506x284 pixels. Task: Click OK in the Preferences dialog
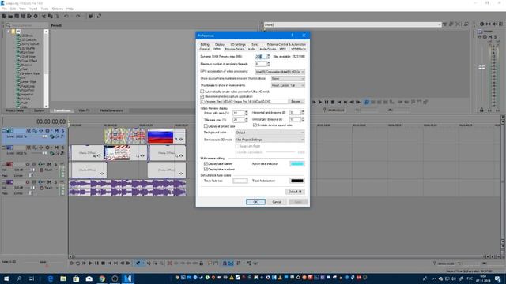(x=255, y=202)
